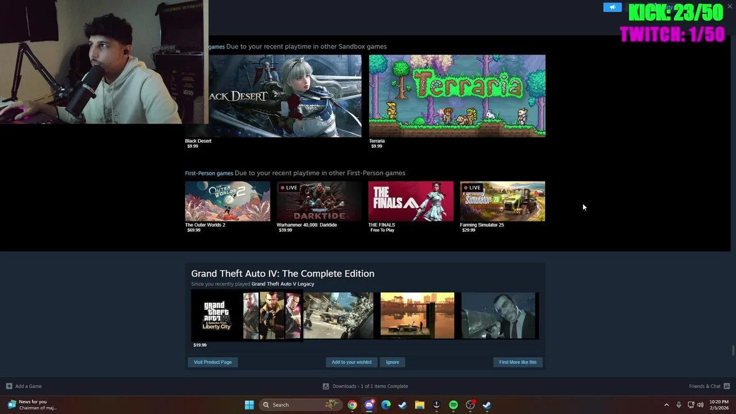Image resolution: width=736 pixels, height=414 pixels.
Task: Launch Google Chrome from the taskbar
Action: pos(352,405)
